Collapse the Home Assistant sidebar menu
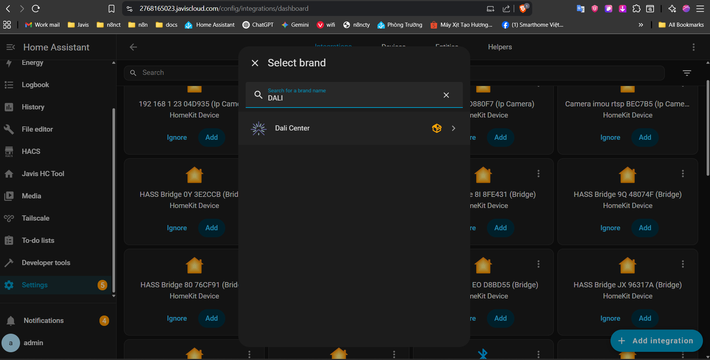710x360 pixels. pos(10,47)
